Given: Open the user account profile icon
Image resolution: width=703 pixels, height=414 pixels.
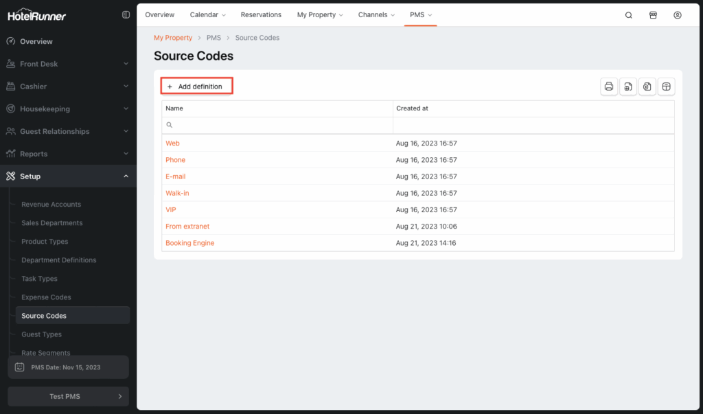Looking at the screenshot, I should coord(678,15).
